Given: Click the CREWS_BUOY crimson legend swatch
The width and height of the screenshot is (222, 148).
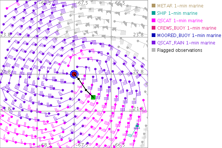Looking at the screenshot, I should coord(153,28).
